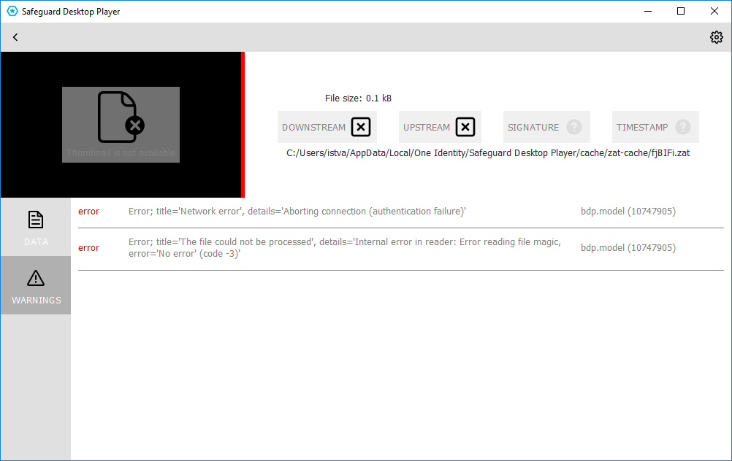Click the Upstream X status icon
732x461 pixels.
(x=465, y=127)
